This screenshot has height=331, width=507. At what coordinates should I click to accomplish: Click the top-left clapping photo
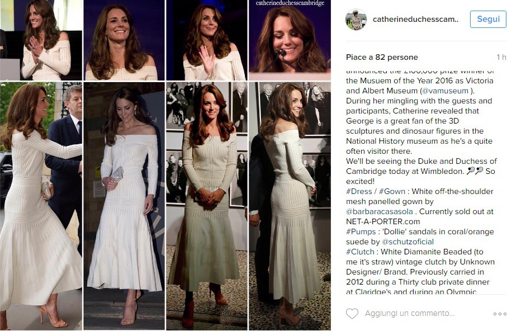[41, 40]
